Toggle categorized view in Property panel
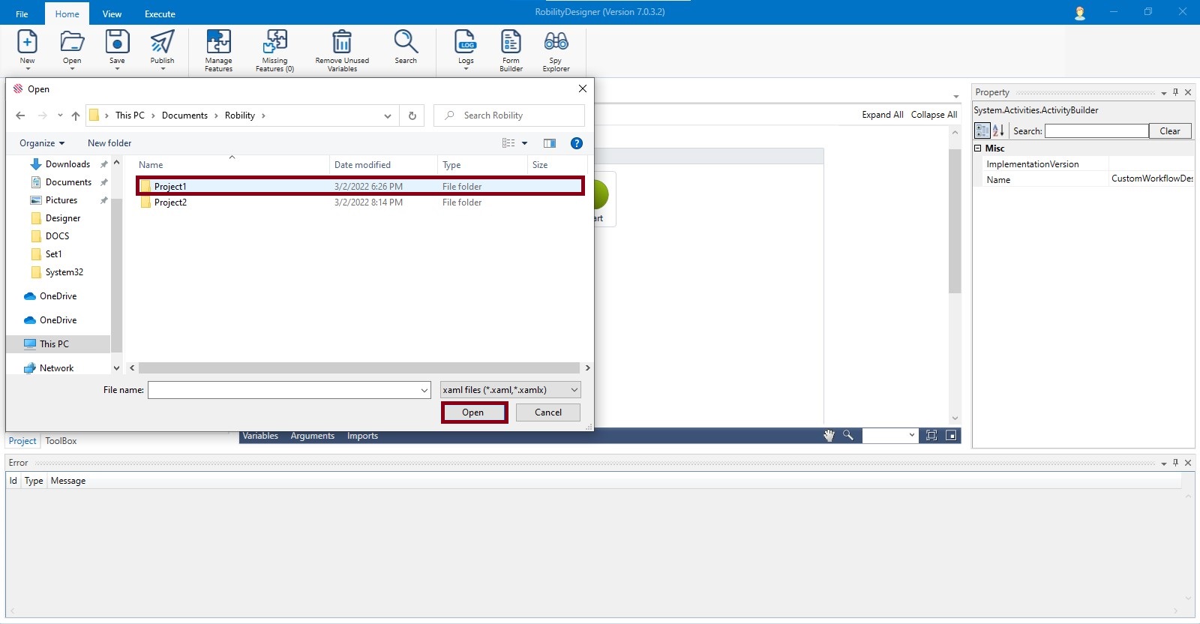The height and width of the screenshot is (624, 1200). coord(982,130)
